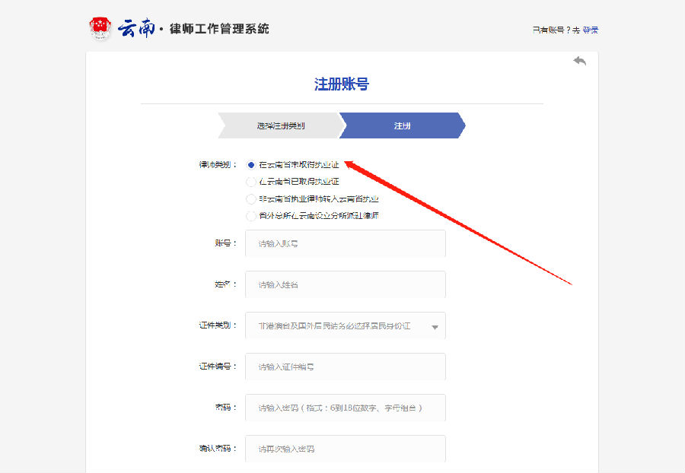Click into the 姓名 input field
Viewport: 685px width, 473px height.
tap(345, 284)
